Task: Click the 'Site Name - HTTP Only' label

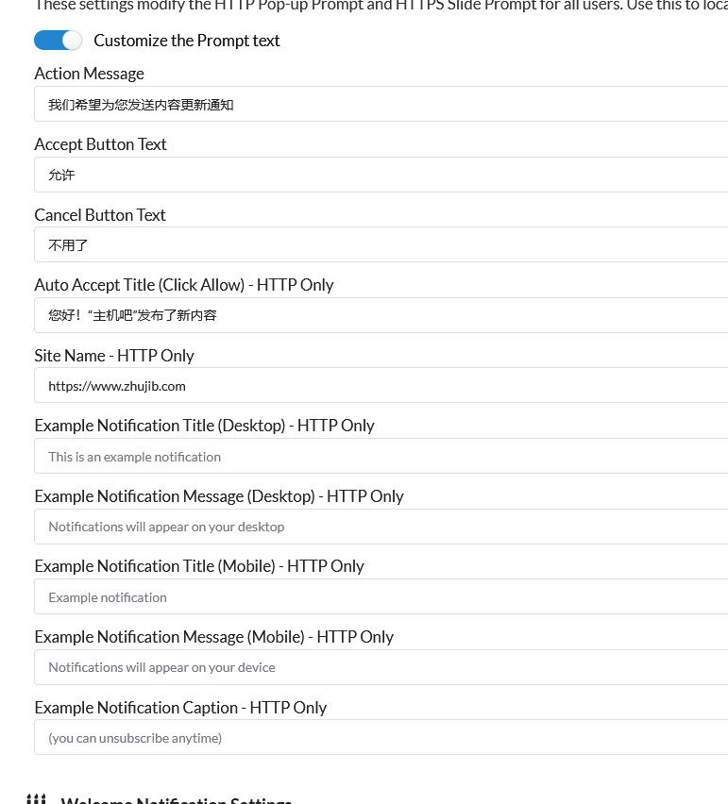Action: click(114, 356)
